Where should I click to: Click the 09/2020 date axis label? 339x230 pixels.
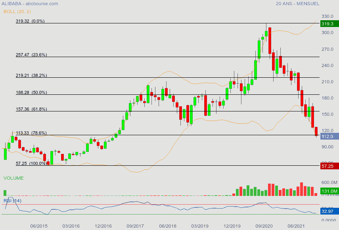tap(264, 226)
